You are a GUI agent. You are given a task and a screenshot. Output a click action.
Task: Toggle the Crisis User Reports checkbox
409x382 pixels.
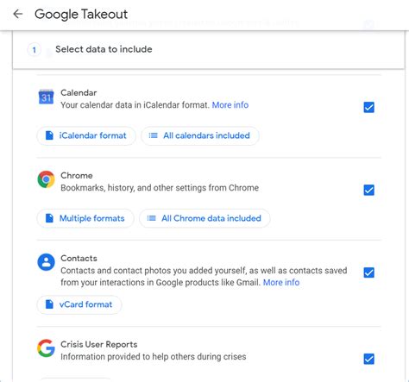(x=368, y=359)
